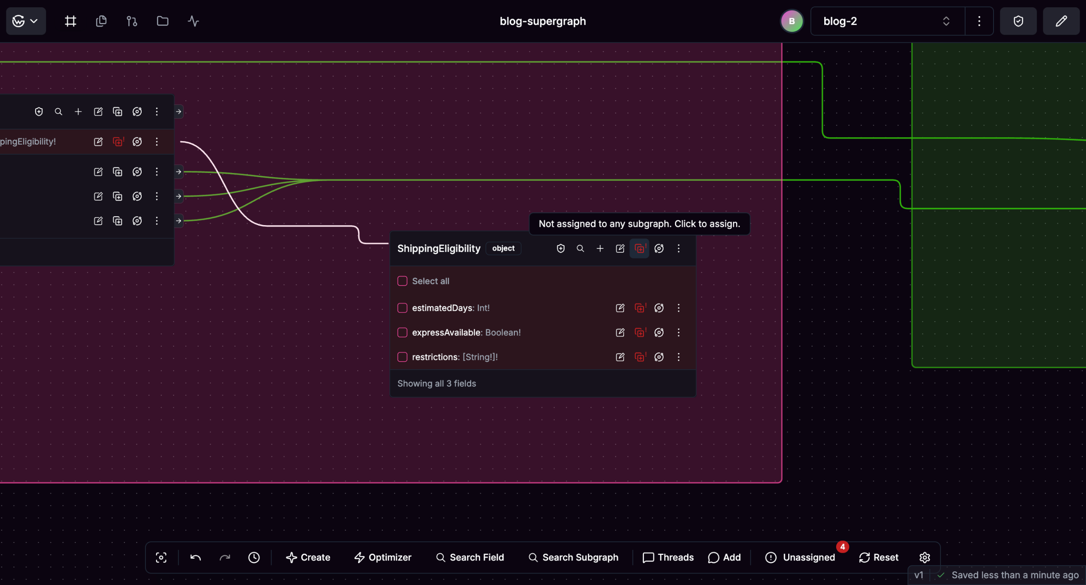The width and height of the screenshot is (1086, 585).
Task: Check the restrictions field checkbox
Action: click(402, 357)
